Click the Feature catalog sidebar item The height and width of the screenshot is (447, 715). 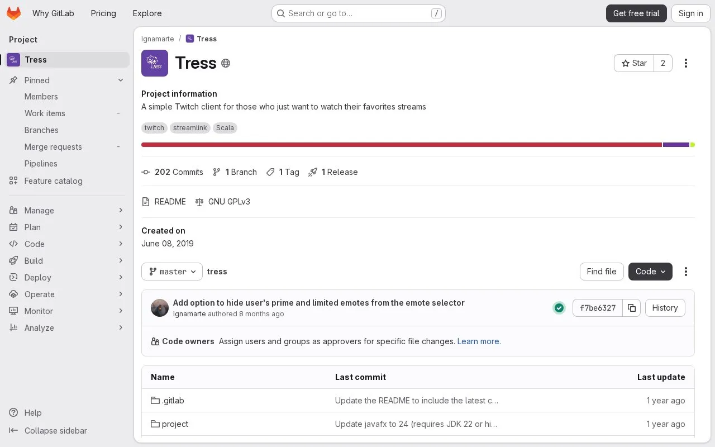tap(67, 181)
